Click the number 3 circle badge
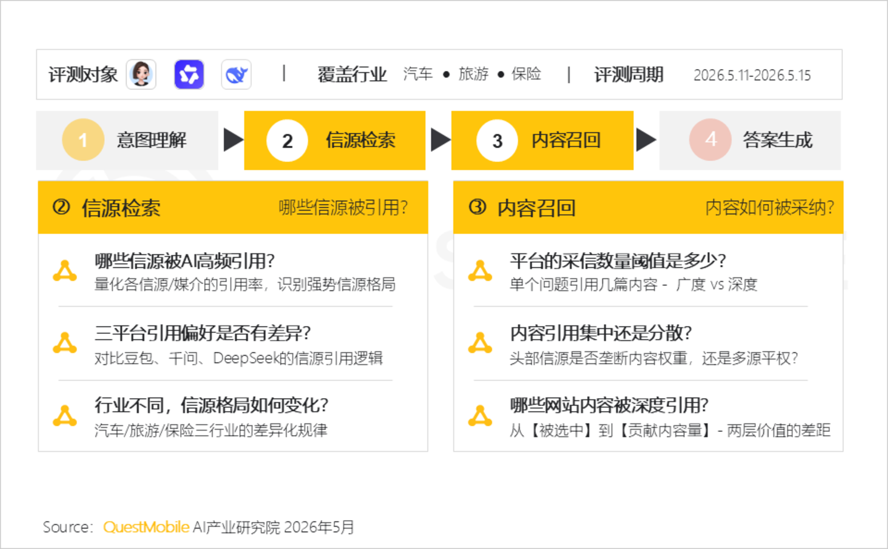Viewport: 888px width, 549px height. pos(497,140)
